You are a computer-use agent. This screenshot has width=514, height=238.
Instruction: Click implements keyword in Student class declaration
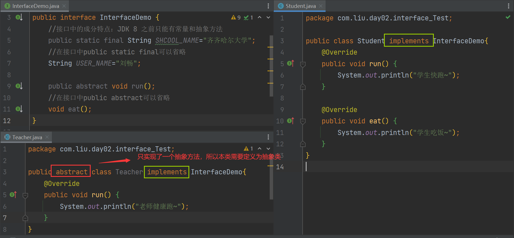pyautogui.click(x=409, y=41)
